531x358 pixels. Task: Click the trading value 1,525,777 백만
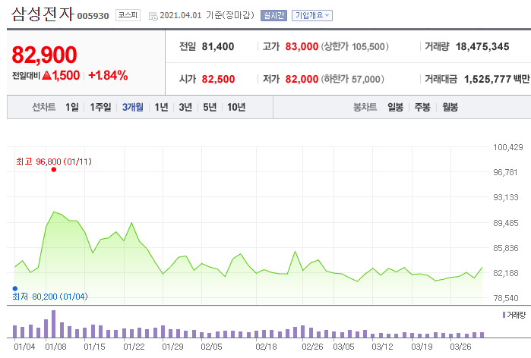497,79
